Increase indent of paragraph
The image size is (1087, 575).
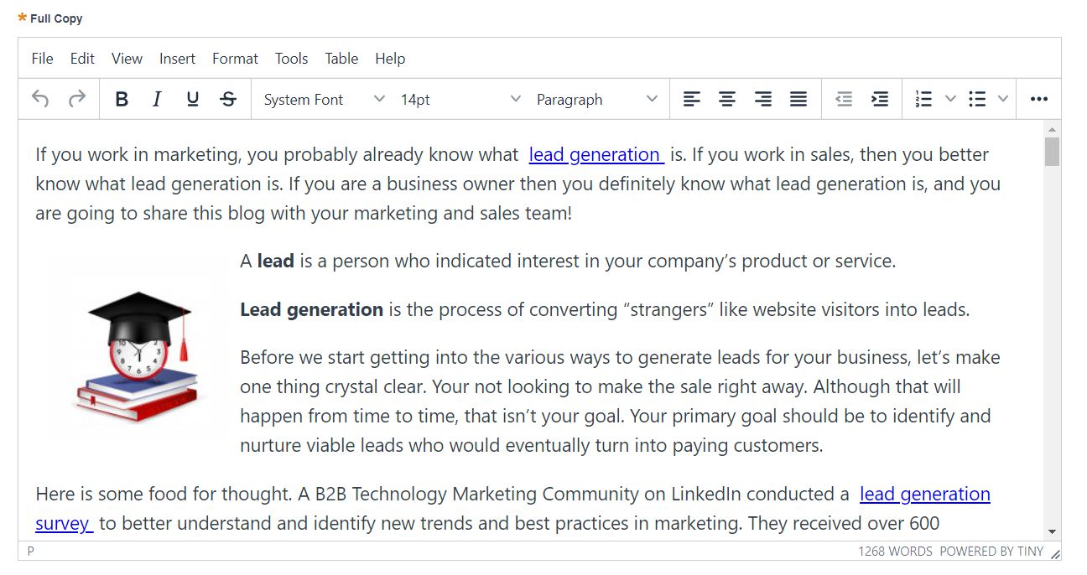880,99
